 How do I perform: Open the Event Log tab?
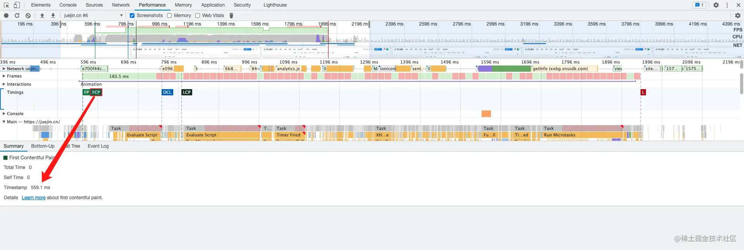(98, 146)
